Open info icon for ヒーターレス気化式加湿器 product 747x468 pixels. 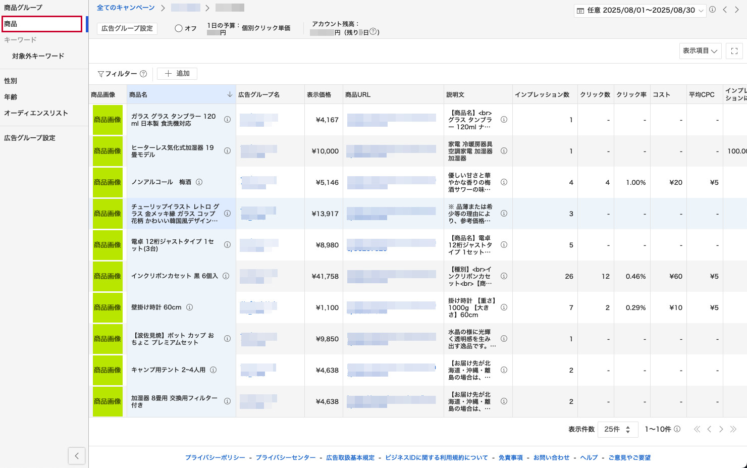tap(227, 151)
